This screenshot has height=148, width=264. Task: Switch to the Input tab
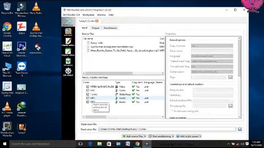[84, 28]
